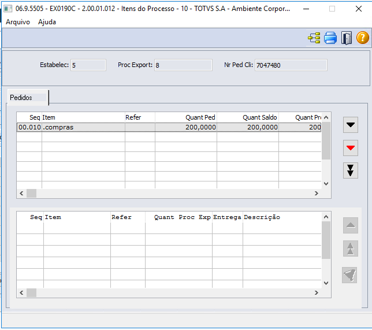Click the bottom grid Refer header
372x330 pixels.
(x=128, y=217)
